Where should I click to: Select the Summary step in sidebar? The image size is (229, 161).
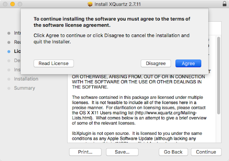tap(24, 88)
